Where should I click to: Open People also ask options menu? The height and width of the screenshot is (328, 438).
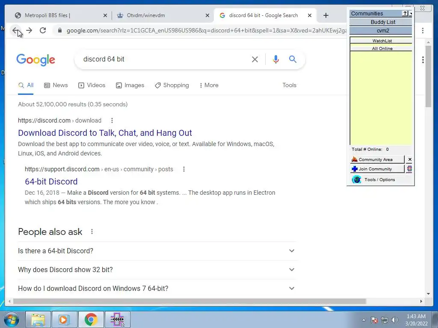coord(92,231)
